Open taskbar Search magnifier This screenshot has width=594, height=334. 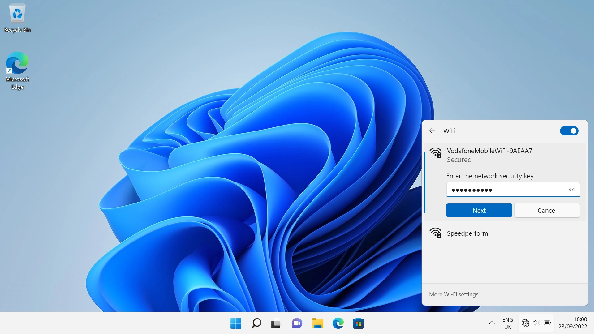click(256, 323)
